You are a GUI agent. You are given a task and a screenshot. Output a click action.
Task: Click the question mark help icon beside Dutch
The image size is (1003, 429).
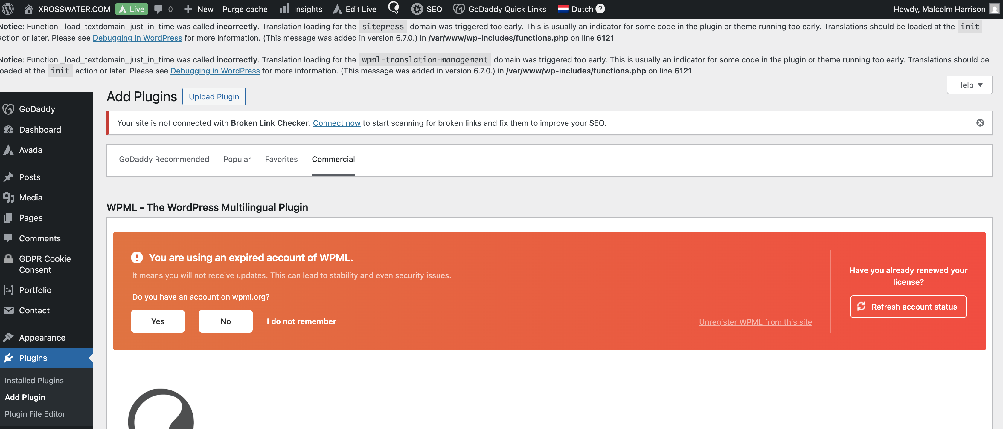pos(600,9)
